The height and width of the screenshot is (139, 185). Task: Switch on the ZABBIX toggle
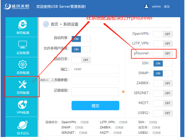click(x=163, y=83)
